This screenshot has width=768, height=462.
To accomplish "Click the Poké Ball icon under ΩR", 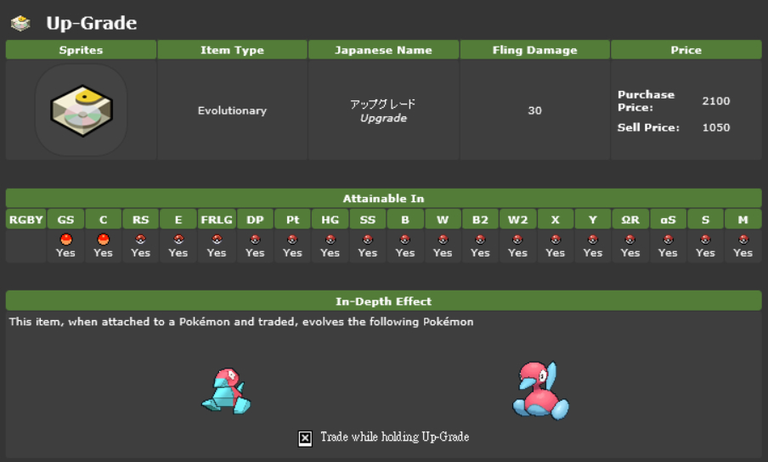I will click(630, 239).
